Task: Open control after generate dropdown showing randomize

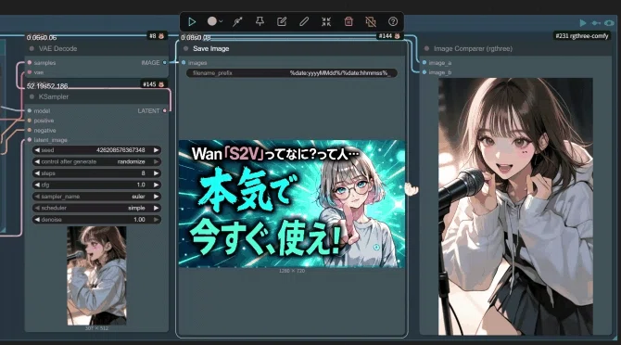Action: tap(96, 161)
